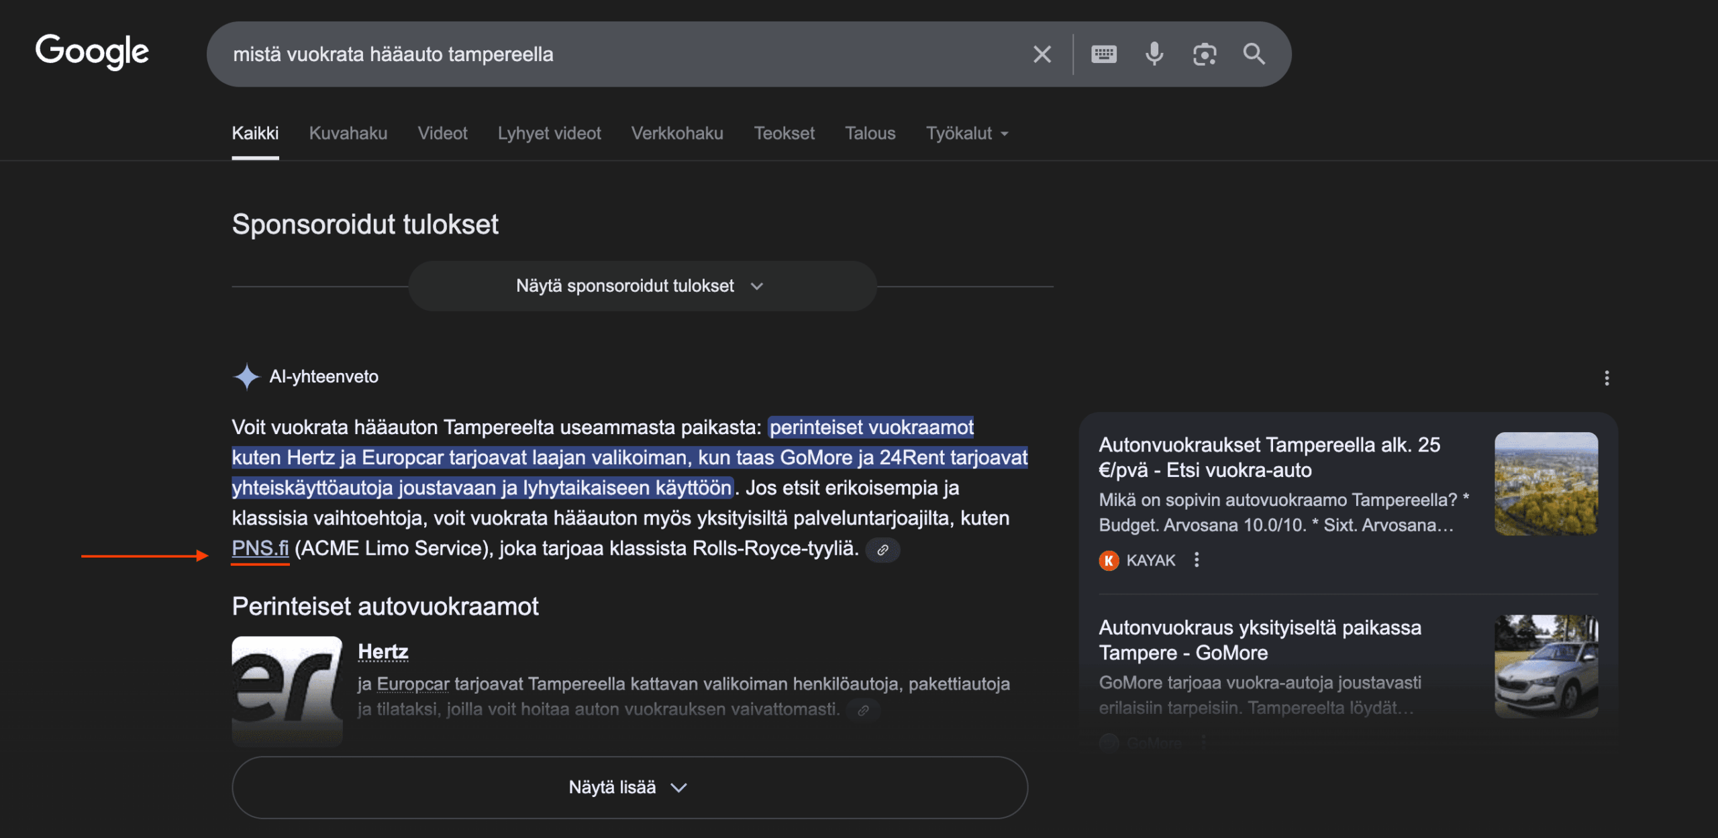This screenshot has width=1718, height=838.
Task: Open the three-dot menu beside KAYAK
Action: [x=1197, y=560]
